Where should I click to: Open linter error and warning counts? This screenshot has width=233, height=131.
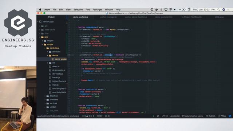point(88,116)
